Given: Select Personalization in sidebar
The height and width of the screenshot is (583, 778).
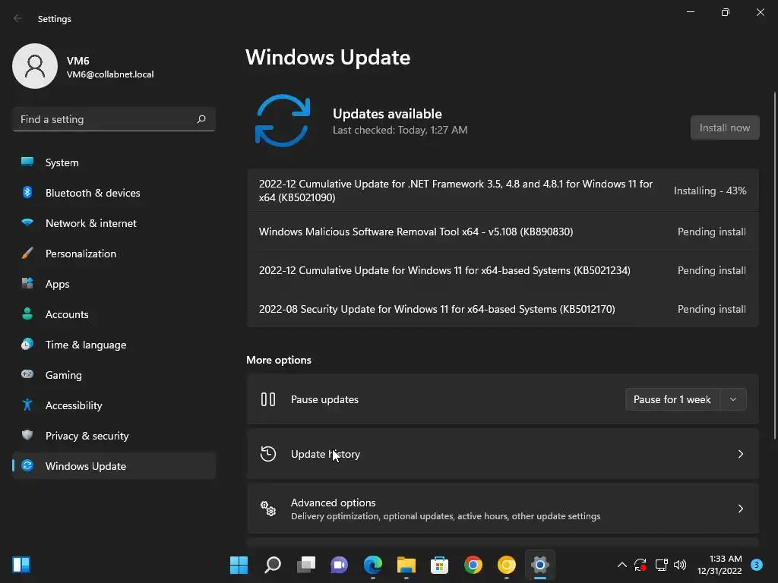Looking at the screenshot, I should (114, 254).
